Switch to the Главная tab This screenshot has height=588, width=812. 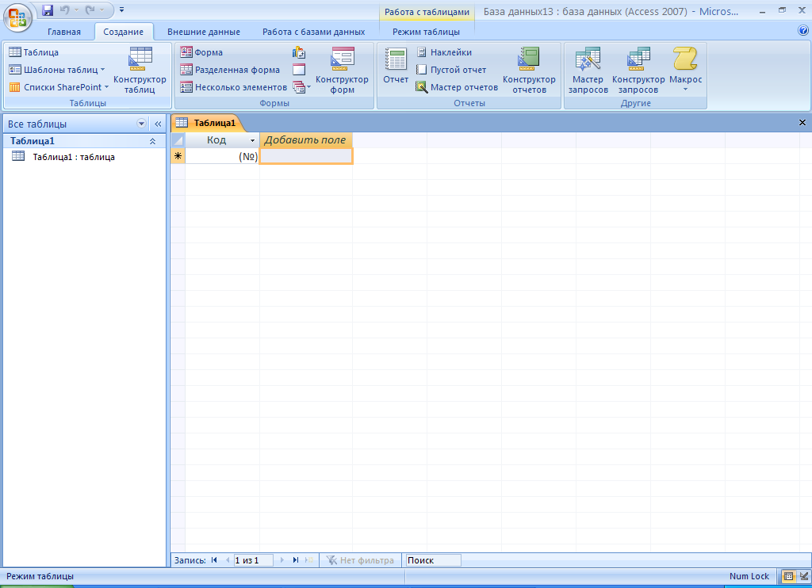click(64, 32)
